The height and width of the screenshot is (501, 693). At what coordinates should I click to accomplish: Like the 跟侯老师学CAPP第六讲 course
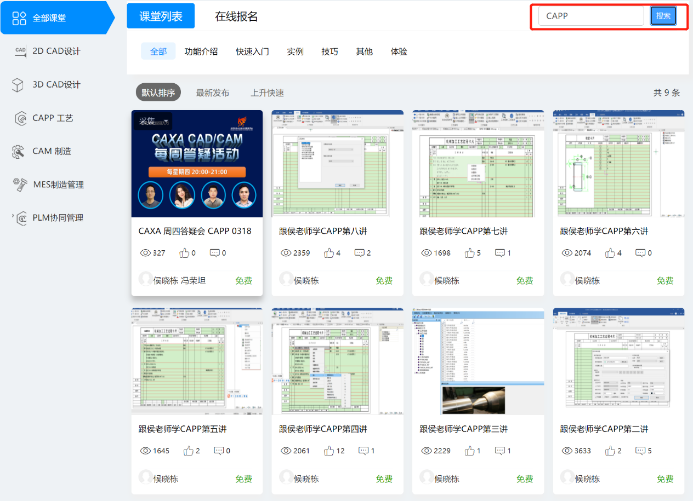pyautogui.click(x=610, y=253)
